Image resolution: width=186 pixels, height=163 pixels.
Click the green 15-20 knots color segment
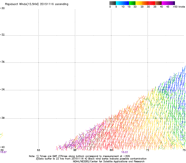(132, 3)
